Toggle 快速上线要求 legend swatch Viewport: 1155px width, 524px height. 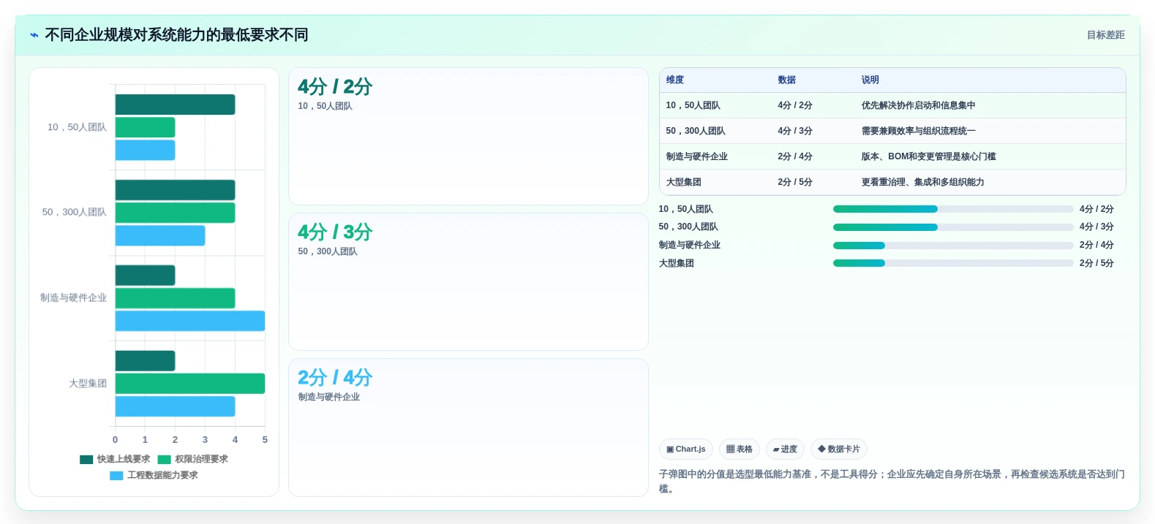[x=86, y=460]
